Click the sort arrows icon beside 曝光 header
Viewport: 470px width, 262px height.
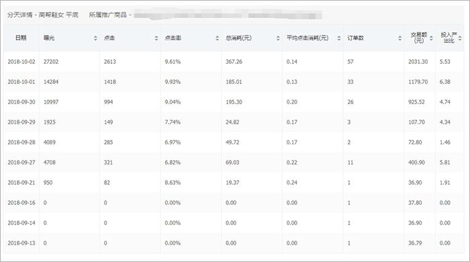[95, 38]
